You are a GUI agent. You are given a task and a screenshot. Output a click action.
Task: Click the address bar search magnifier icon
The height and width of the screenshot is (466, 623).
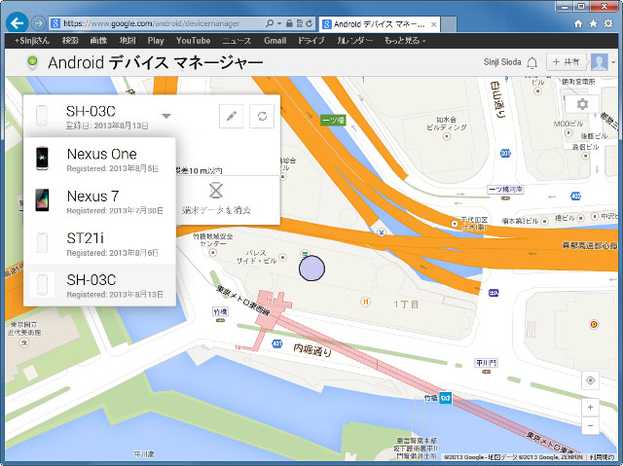270,23
